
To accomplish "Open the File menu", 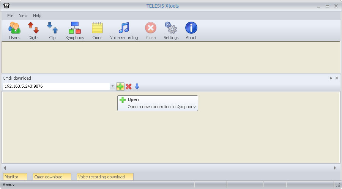I will point(10,16).
